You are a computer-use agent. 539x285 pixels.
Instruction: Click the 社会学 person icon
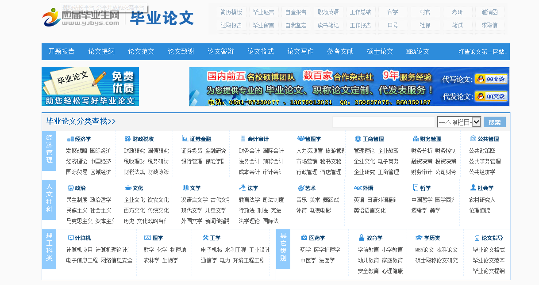tap(473, 188)
